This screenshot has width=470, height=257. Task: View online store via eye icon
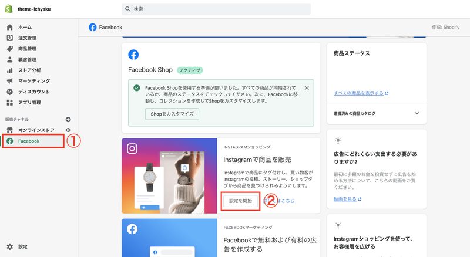(x=68, y=130)
